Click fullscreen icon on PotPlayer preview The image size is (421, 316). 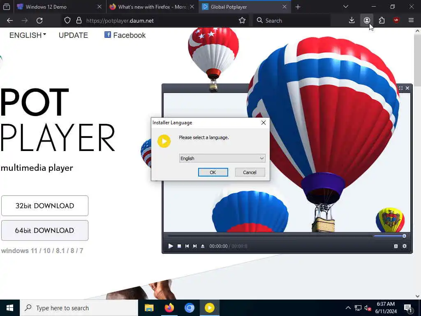pos(400,88)
